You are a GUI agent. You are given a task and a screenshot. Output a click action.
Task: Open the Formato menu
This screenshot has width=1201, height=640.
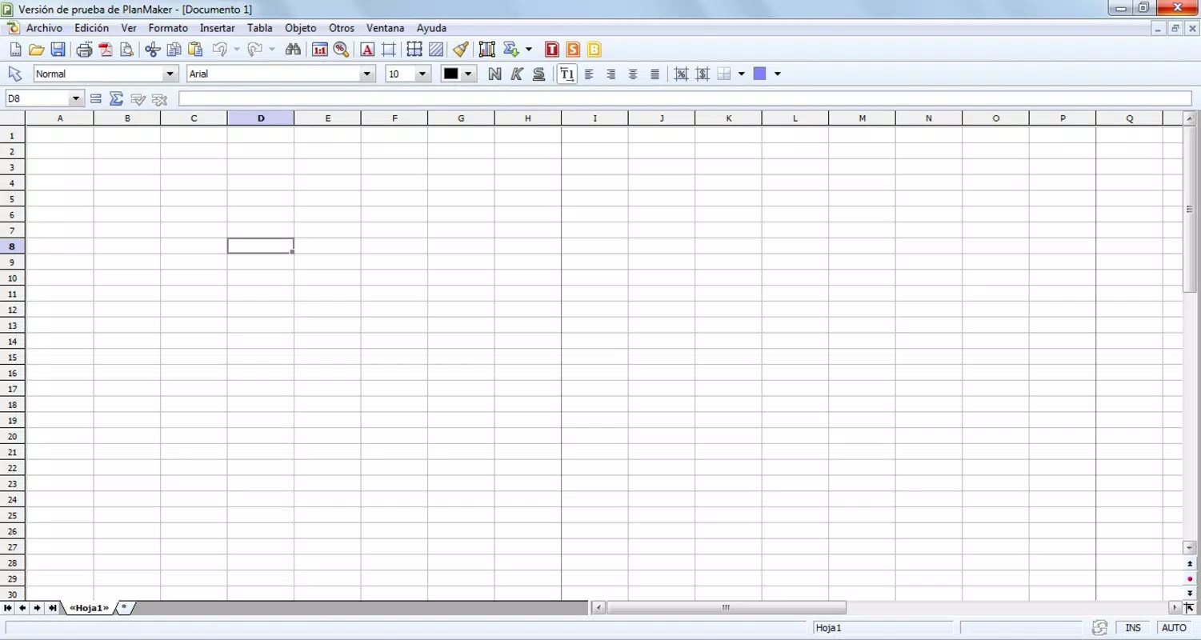pyautogui.click(x=168, y=28)
